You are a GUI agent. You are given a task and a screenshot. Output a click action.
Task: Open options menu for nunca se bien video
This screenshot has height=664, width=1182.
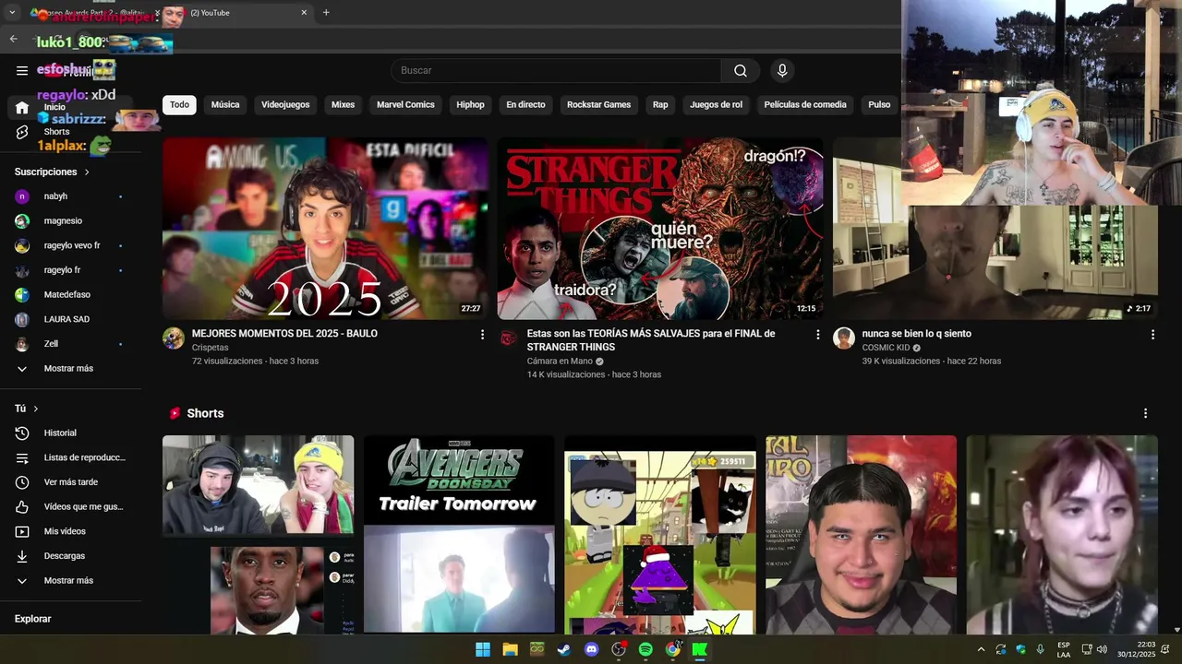click(1152, 335)
